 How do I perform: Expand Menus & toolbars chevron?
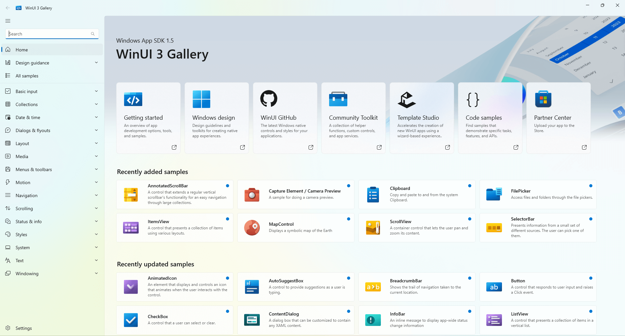(x=96, y=169)
